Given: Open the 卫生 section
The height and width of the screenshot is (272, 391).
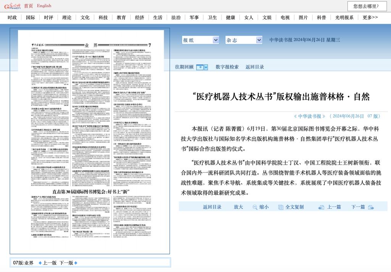Looking at the screenshot, I should click(212, 18).
